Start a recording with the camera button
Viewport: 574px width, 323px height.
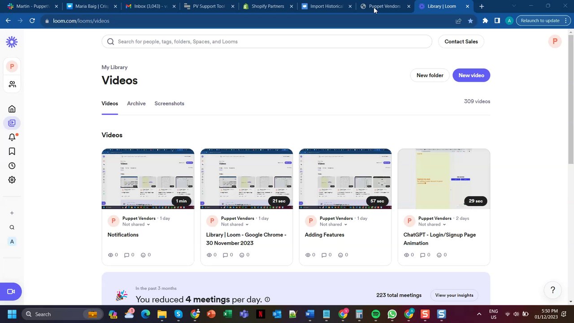(x=11, y=292)
